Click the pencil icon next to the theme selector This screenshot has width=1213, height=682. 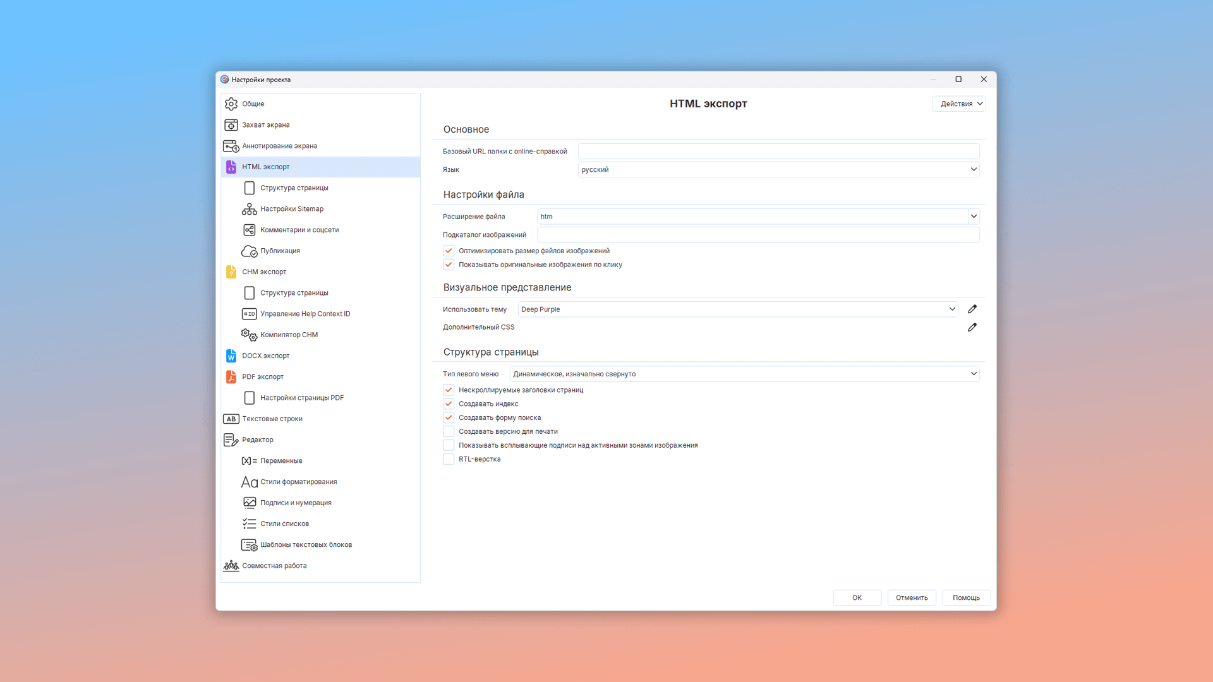pos(972,309)
